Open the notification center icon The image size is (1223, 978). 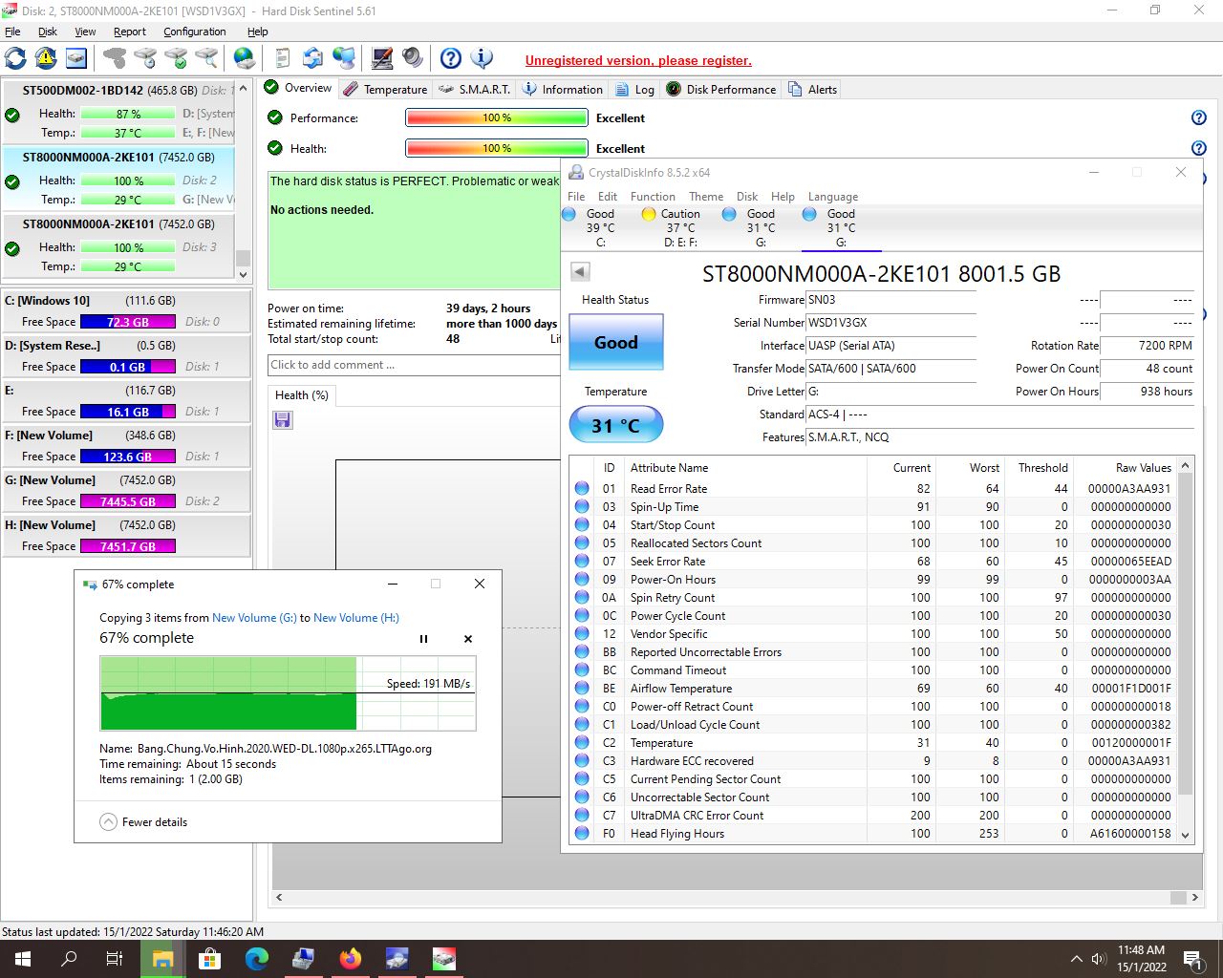(1192, 959)
